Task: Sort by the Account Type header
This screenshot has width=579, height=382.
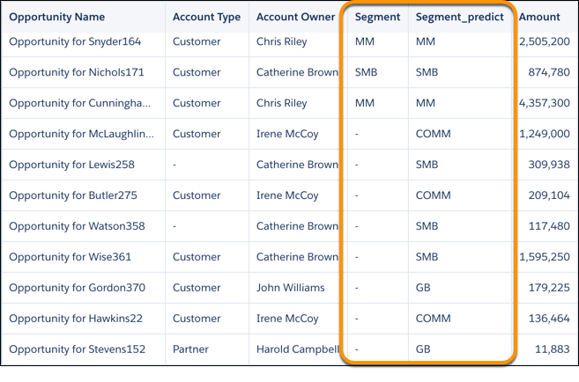Action: 206,17
